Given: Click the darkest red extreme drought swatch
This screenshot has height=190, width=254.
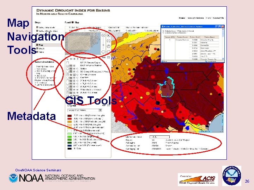Looking at the screenshot, I should tap(69, 116).
